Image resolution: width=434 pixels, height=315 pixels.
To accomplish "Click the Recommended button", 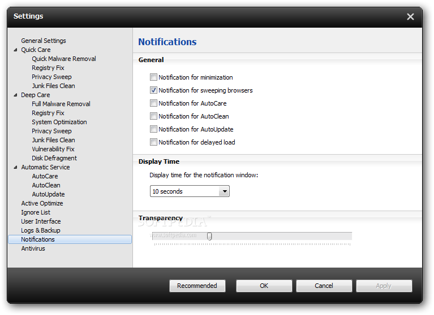I will coord(197,286).
